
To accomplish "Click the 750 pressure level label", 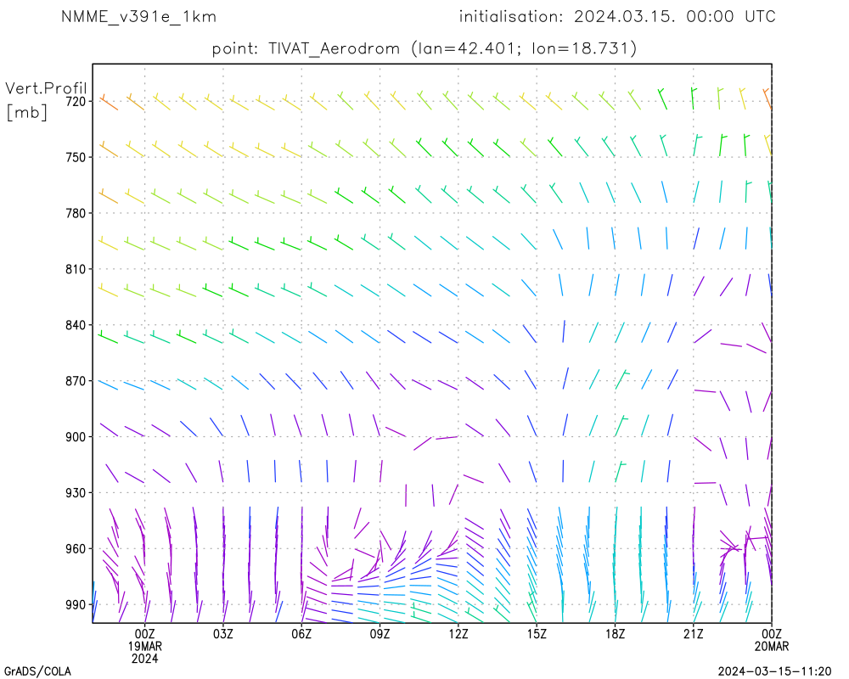I will click(76, 157).
